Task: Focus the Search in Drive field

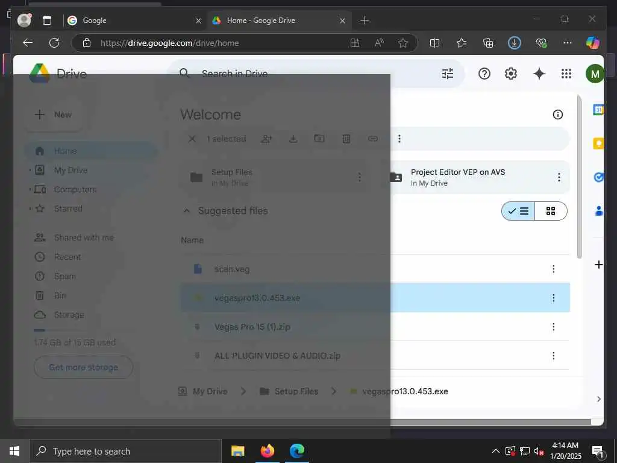Action: pyautogui.click(x=315, y=74)
